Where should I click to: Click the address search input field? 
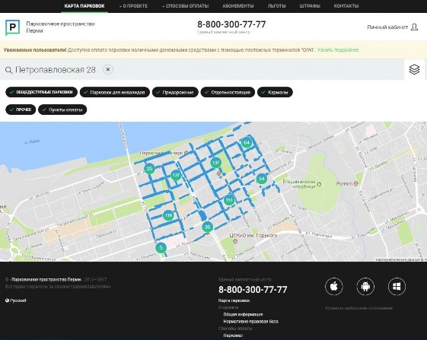coord(202,70)
